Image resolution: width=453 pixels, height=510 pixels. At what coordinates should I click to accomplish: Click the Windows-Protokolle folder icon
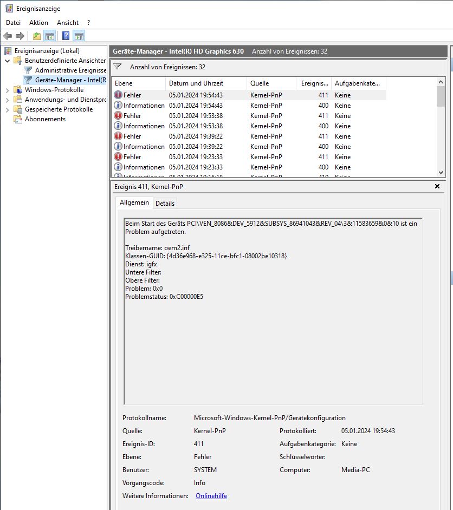18,90
